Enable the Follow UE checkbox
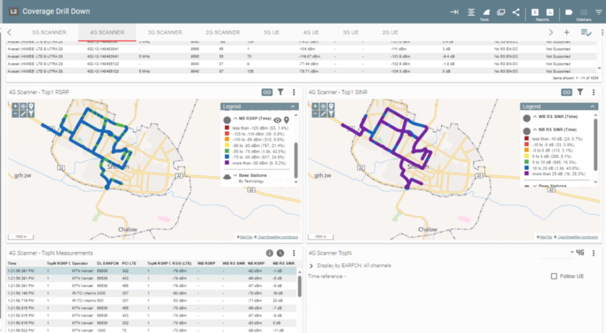 pos(554,276)
